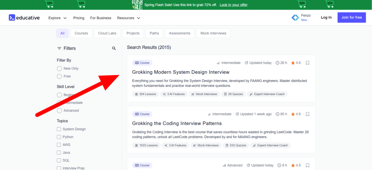Check the Python topic
Screen dimensions: 372x170
59,137
